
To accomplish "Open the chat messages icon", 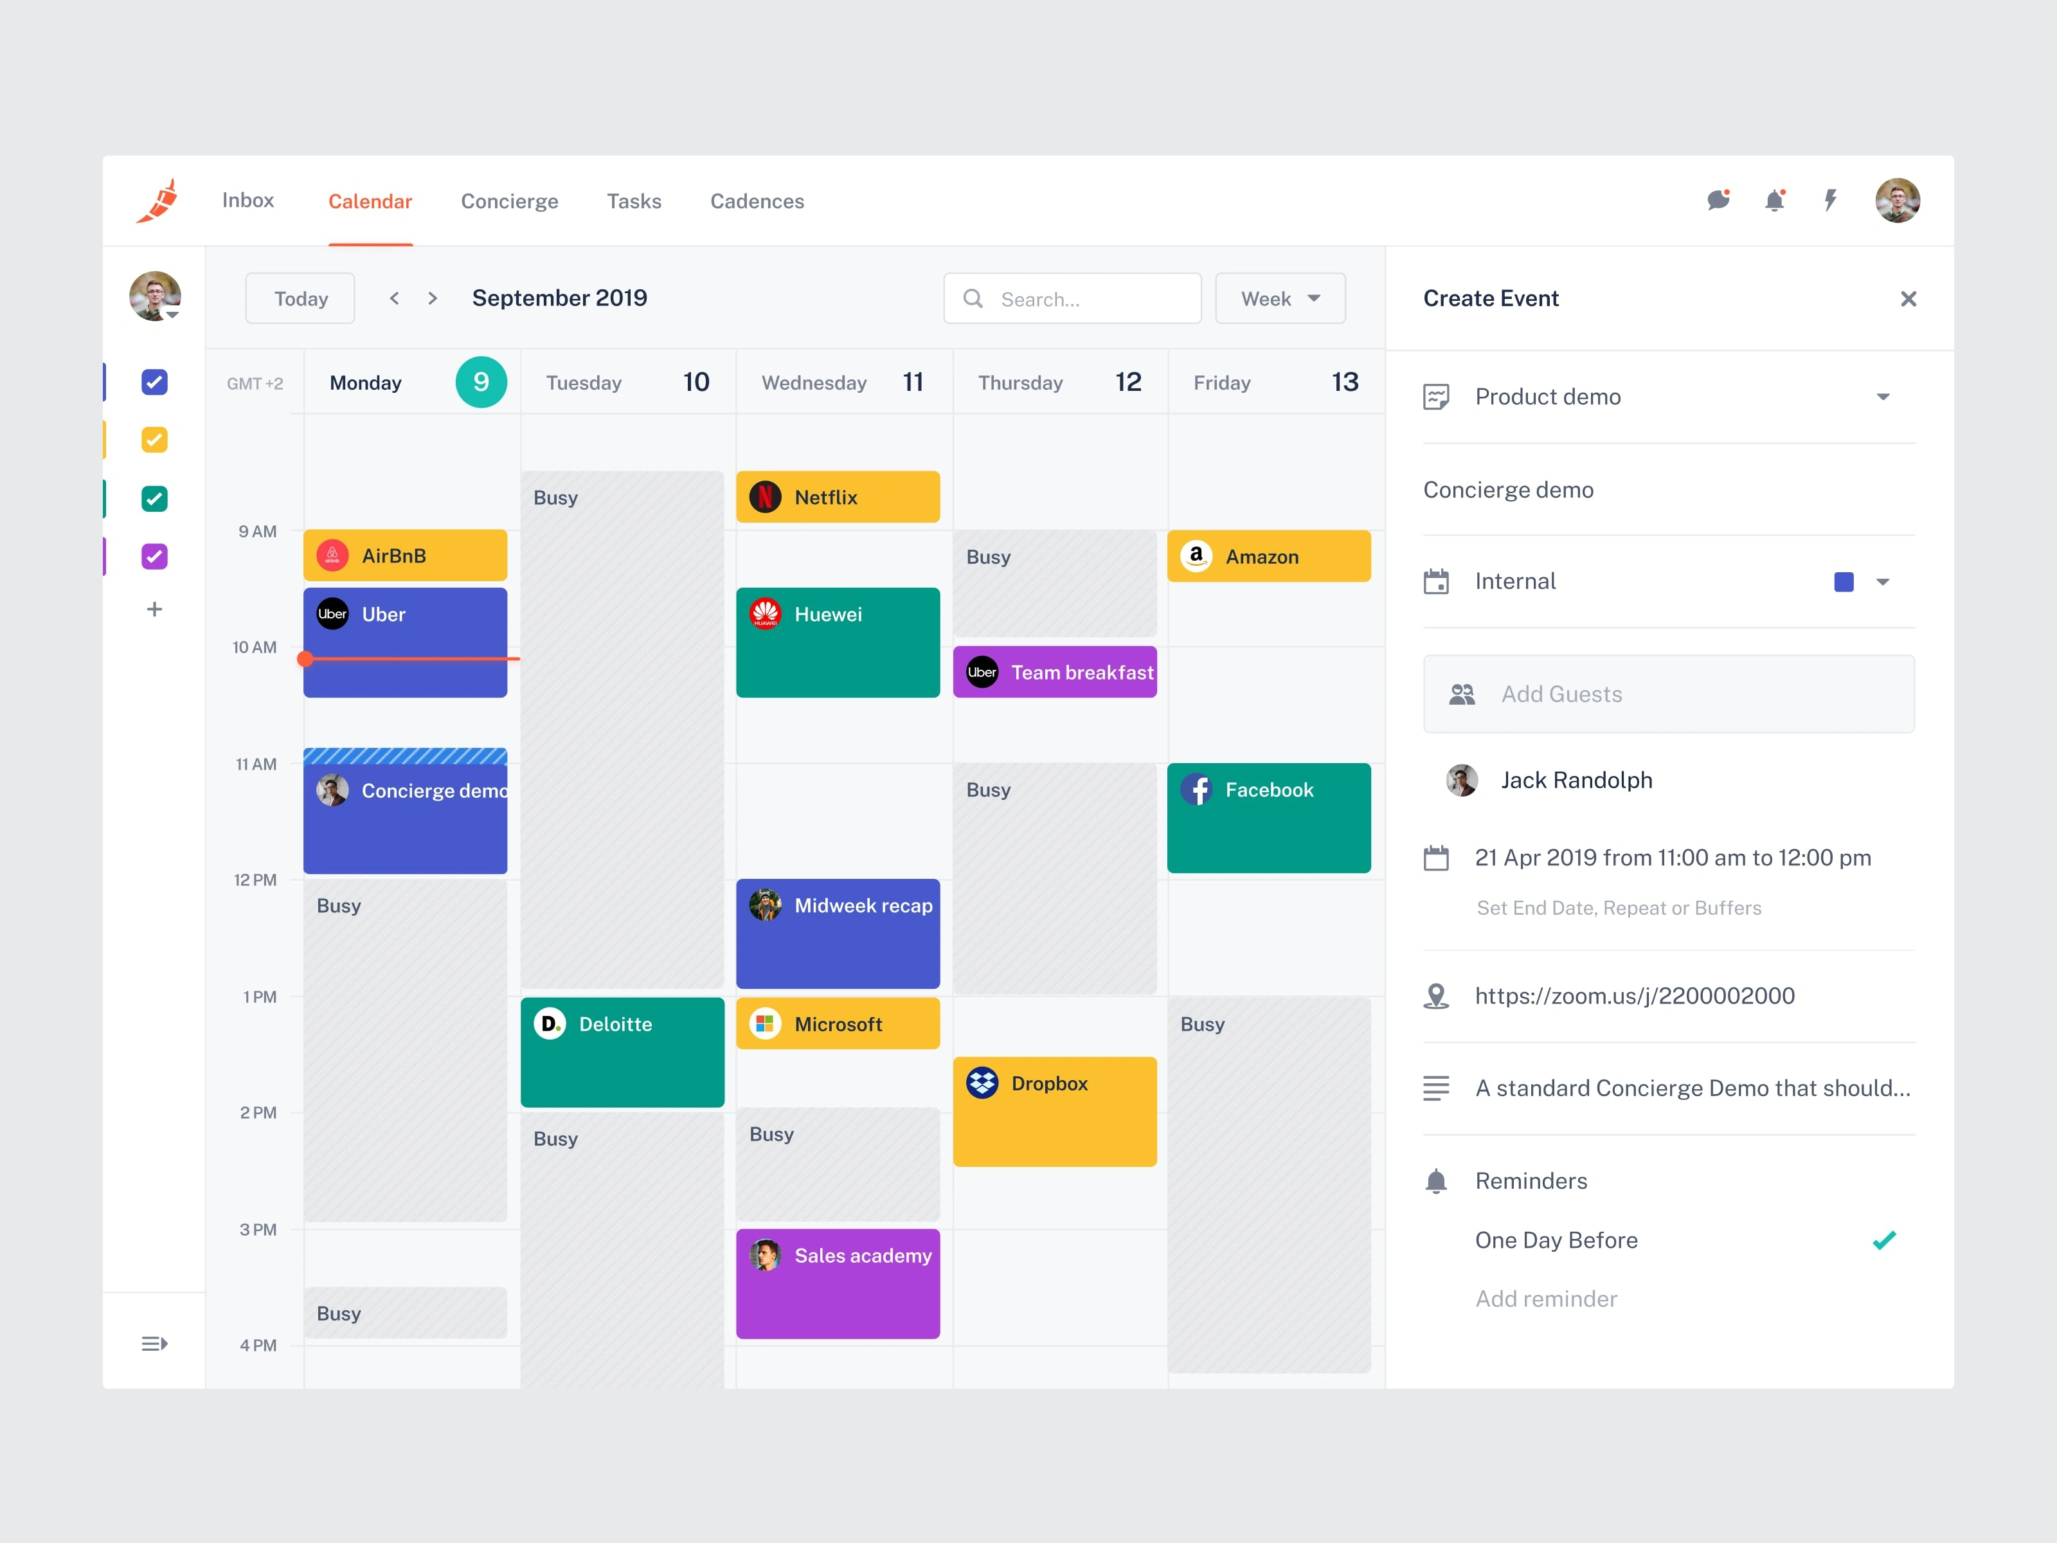I will pyautogui.click(x=1718, y=200).
